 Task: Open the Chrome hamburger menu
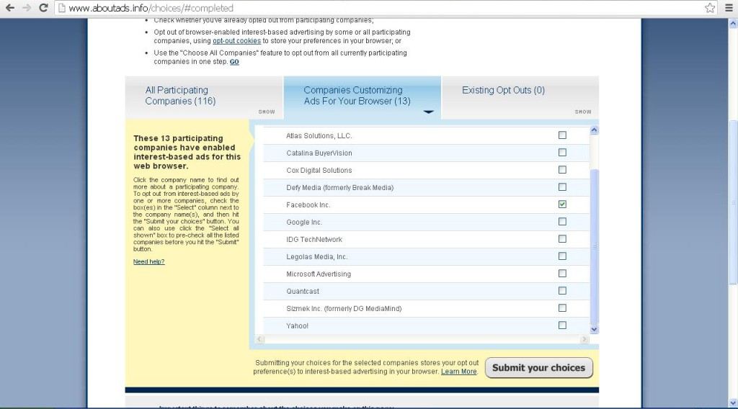tap(728, 8)
